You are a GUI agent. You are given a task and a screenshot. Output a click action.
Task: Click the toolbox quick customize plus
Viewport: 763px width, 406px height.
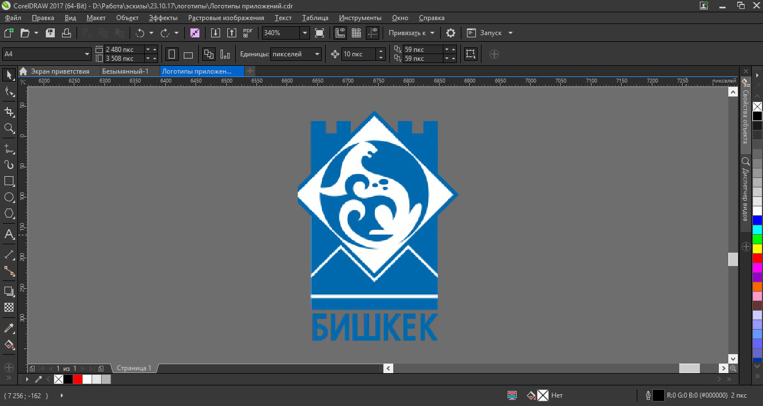tap(9, 368)
